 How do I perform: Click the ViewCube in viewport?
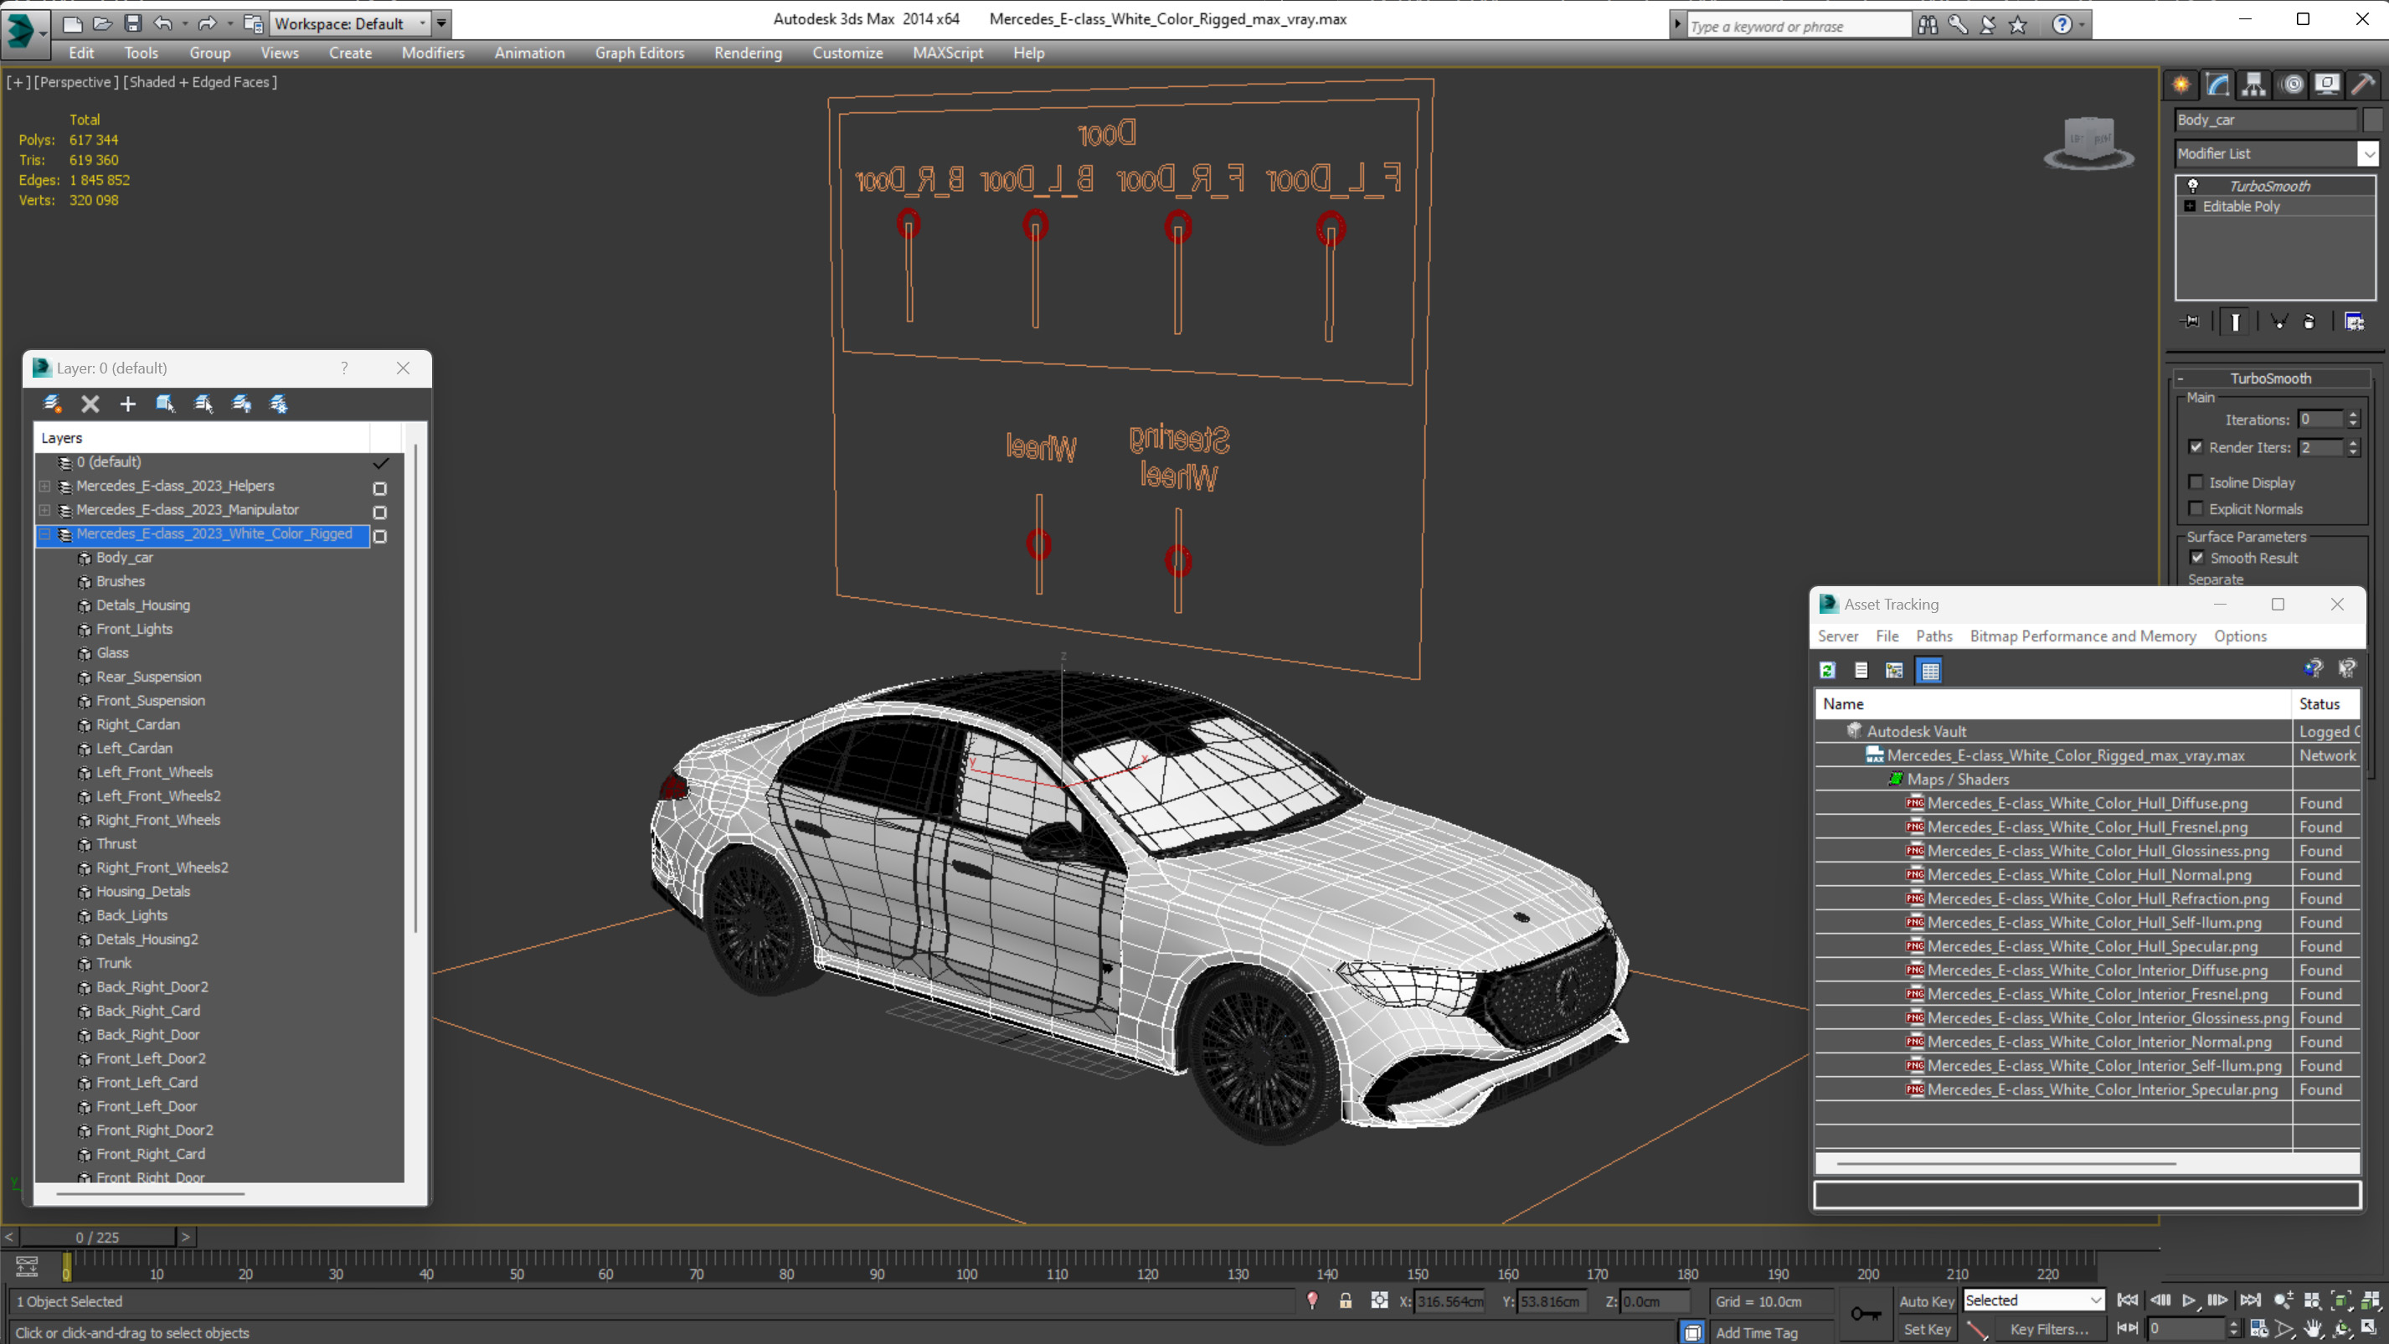click(2088, 142)
